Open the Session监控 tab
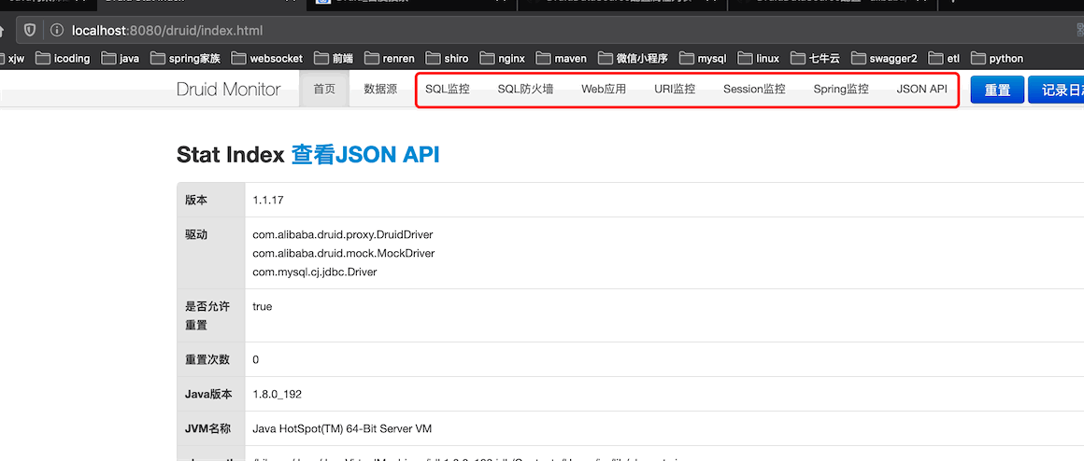The image size is (1084, 461). pyautogui.click(x=754, y=89)
